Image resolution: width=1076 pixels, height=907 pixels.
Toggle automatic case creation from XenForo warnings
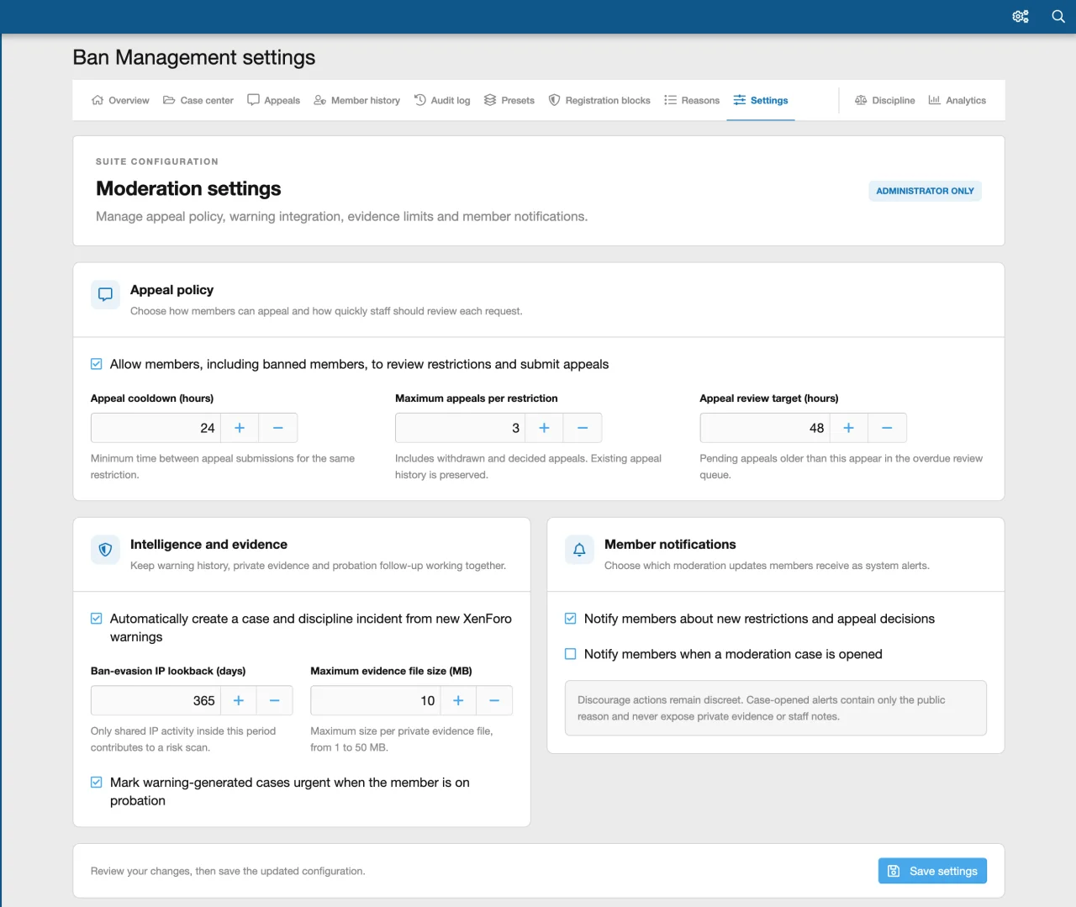tap(97, 619)
